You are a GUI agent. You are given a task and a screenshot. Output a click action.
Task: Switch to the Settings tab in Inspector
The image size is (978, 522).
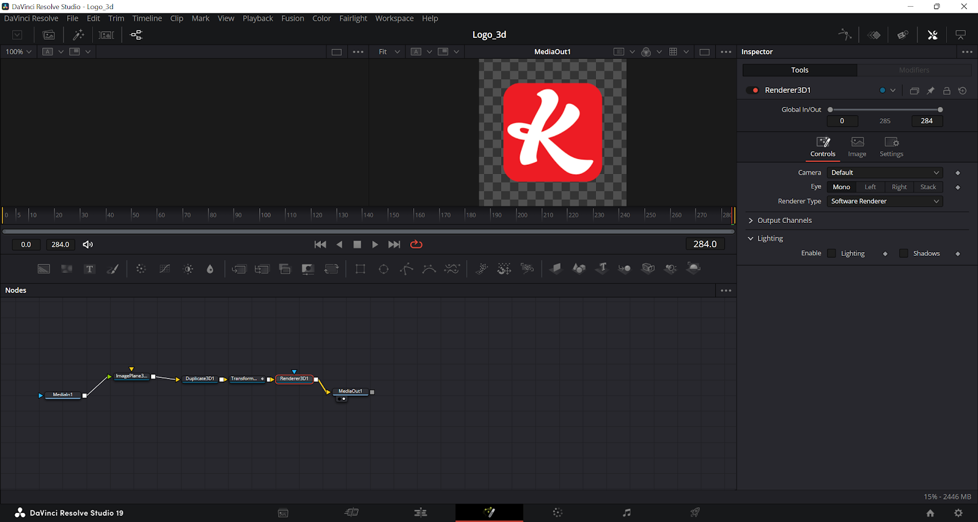click(x=891, y=147)
